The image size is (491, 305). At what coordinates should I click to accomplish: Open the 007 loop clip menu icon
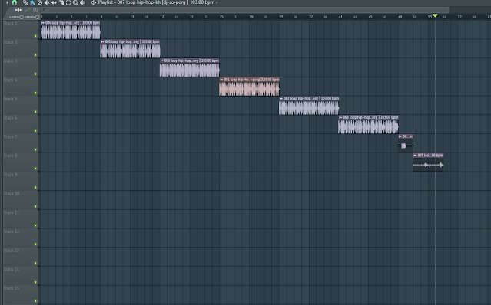[415, 155]
